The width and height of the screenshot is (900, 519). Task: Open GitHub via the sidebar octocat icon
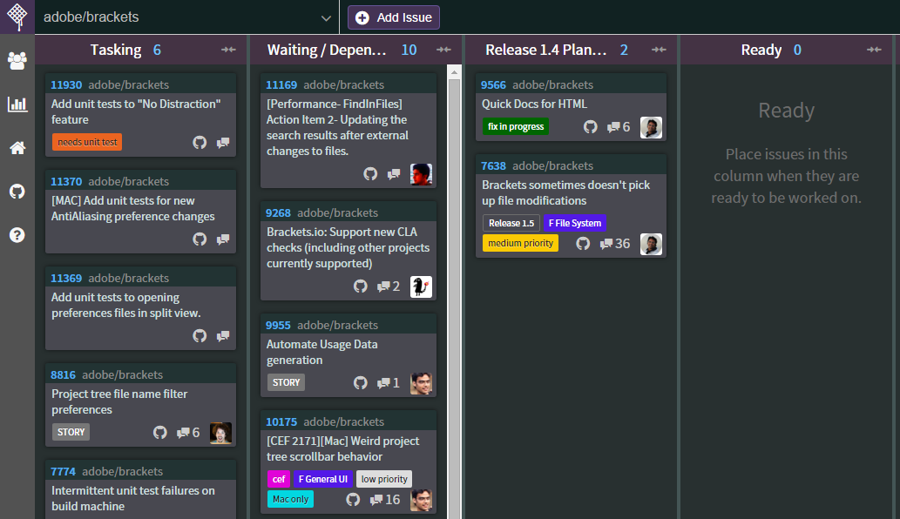tap(16, 191)
